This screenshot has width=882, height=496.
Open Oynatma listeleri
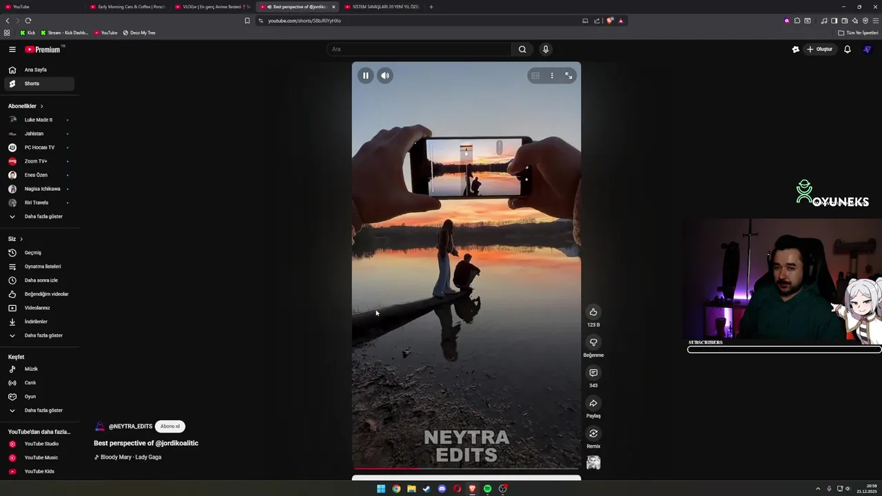tap(39, 267)
